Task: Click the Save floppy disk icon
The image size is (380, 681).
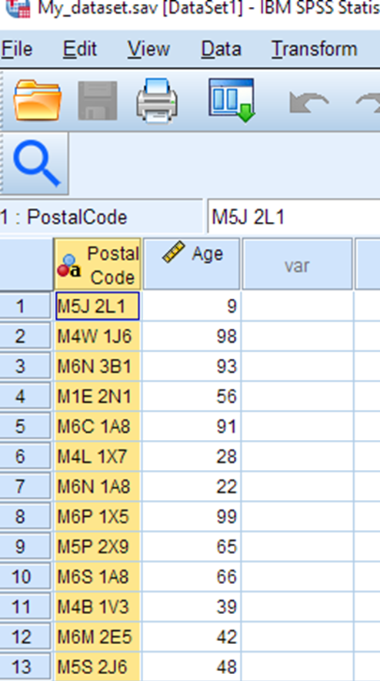Action: (98, 100)
